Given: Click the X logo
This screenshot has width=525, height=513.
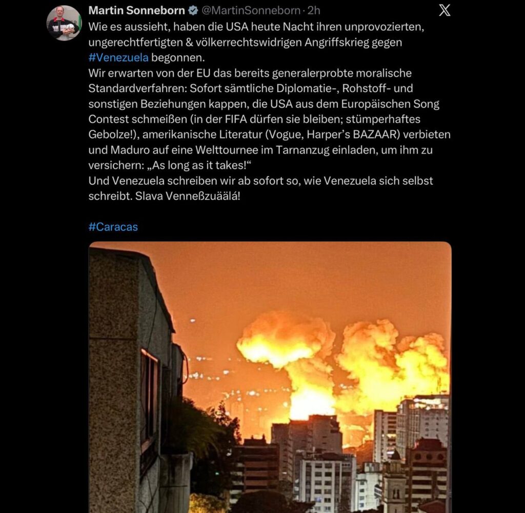Looking at the screenshot, I should click(x=445, y=10).
